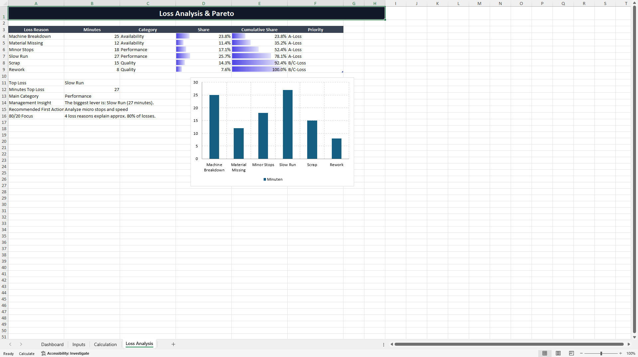Click the Scrap axis label in chart
The height and width of the screenshot is (357, 638).
pos(312,165)
